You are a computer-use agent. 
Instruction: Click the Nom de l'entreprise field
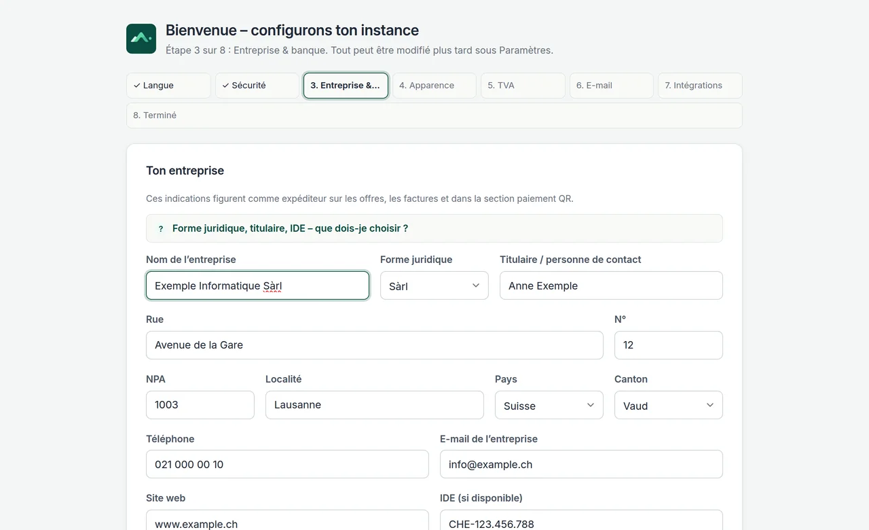pos(258,286)
